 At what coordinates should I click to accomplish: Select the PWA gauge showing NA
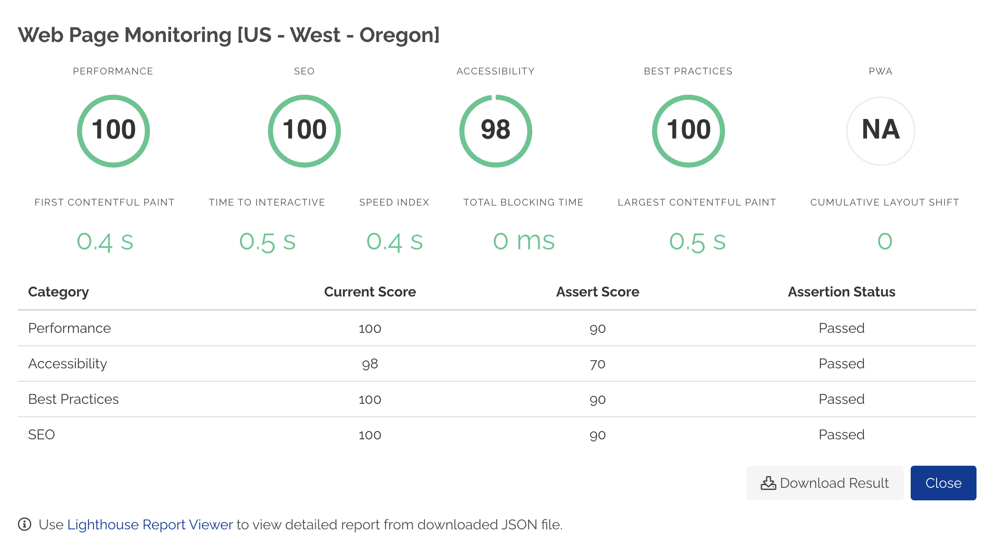[880, 130]
